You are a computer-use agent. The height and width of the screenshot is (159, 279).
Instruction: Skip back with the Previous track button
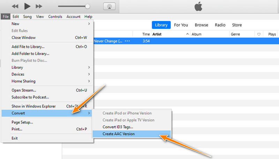(15, 6)
